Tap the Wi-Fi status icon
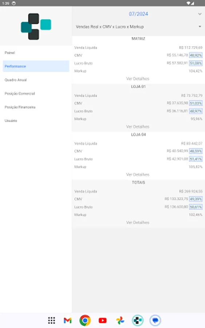Screen dimensions: 205x328 (189, 3)
